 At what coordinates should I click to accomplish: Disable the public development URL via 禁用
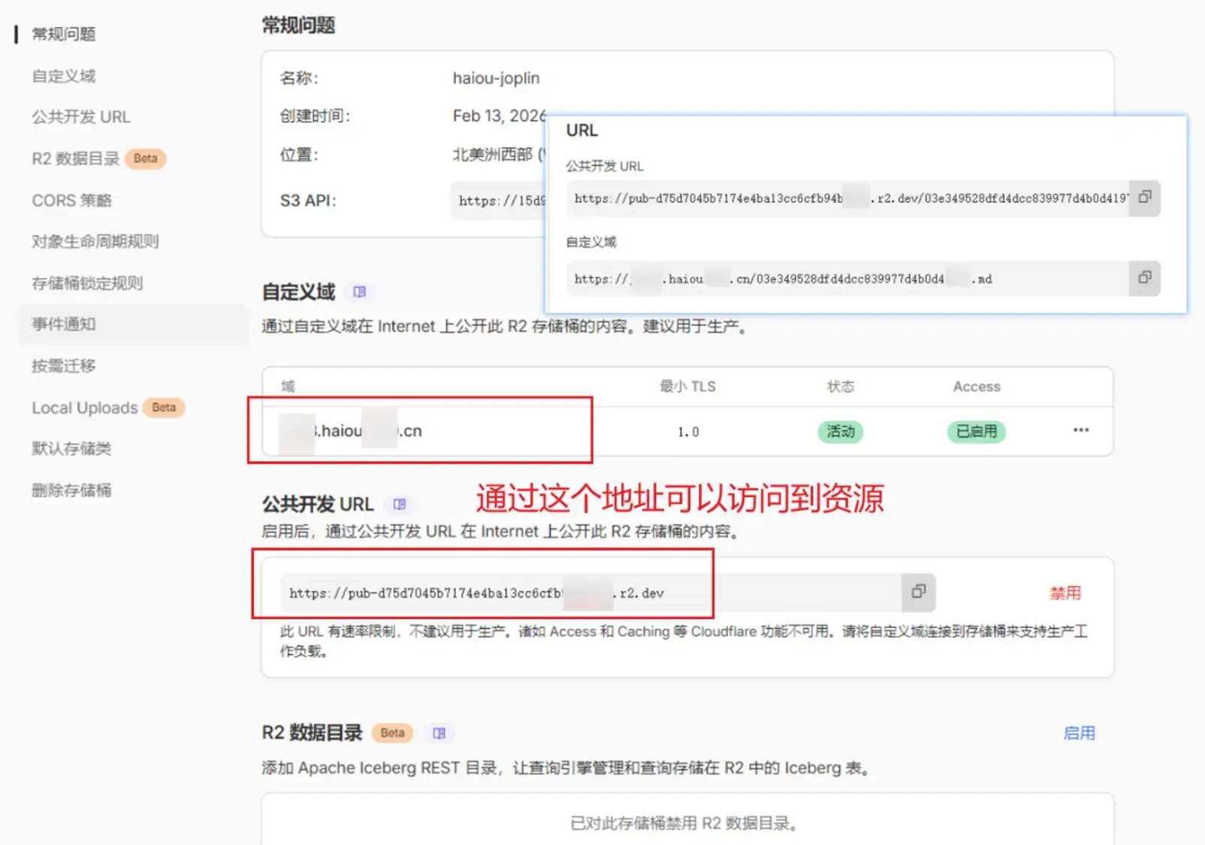click(1065, 593)
